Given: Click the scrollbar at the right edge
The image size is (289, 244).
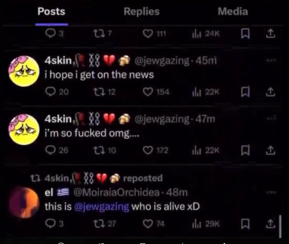Looking at the screenshot, I should click(x=280, y=227).
